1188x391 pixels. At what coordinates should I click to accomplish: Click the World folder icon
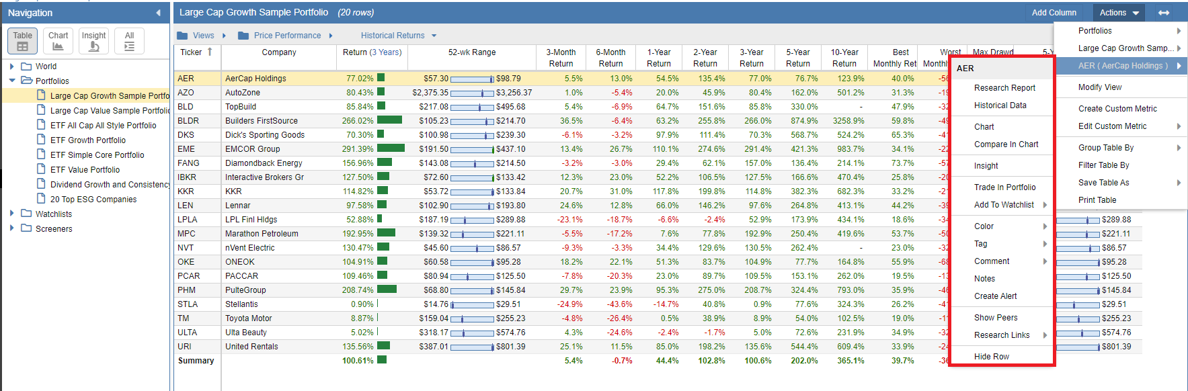(x=26, y=67)
